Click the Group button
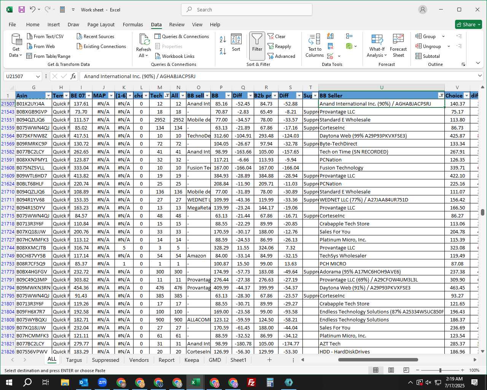The height and width of the screenshot is (390, 487). point(426,37)
